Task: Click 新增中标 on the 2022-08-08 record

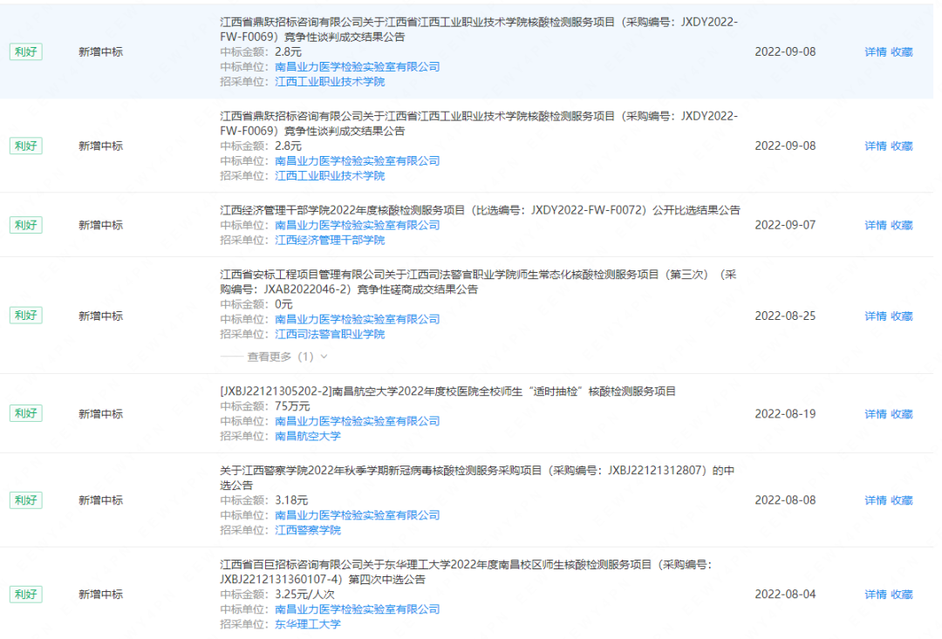Action: coord(101,500)
